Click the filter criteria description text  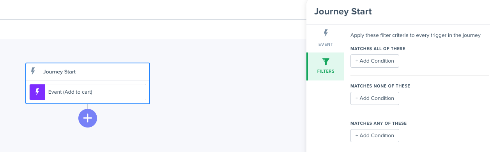click(x=415, y=35)
